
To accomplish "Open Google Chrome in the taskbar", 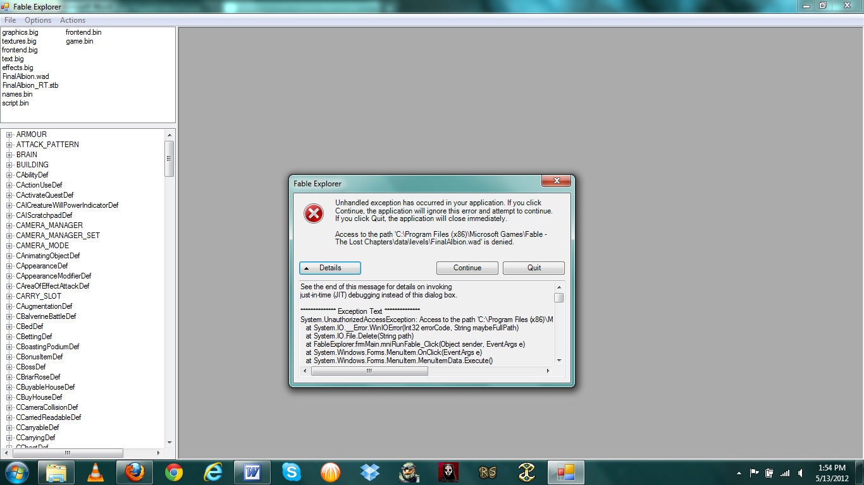I will coord(174,472).
